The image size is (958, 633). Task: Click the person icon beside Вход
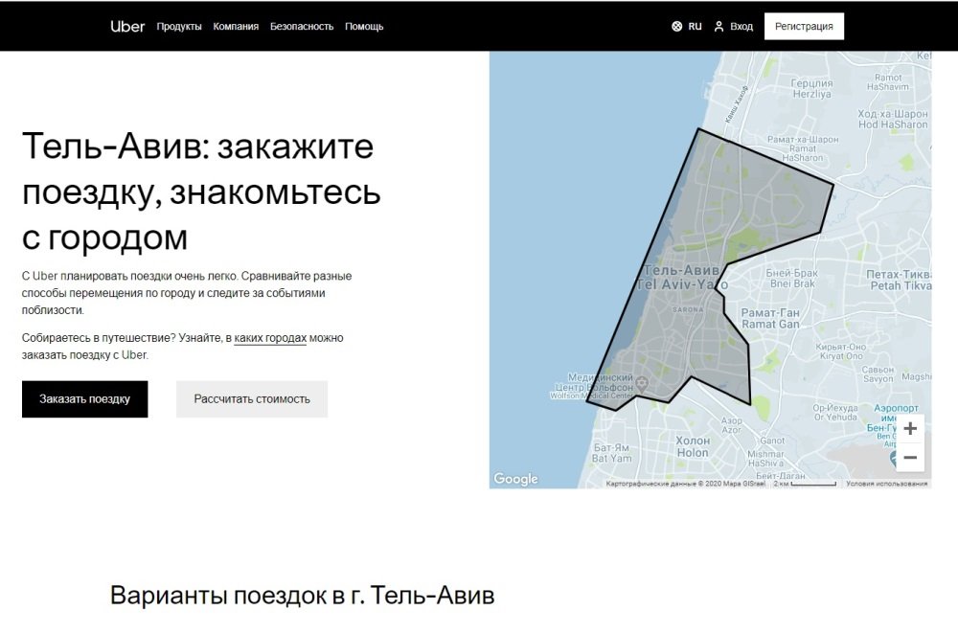pos(719,26)
